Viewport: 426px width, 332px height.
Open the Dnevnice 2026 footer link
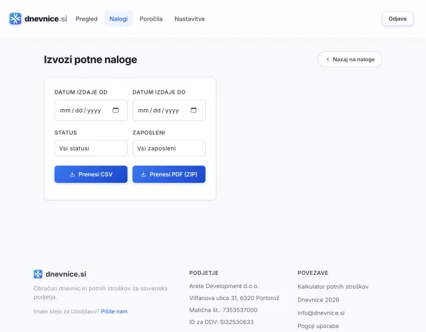[x=318, y=299]
